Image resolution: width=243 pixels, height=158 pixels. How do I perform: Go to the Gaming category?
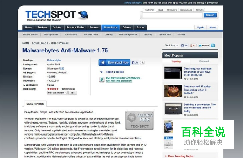pos(109,35)
